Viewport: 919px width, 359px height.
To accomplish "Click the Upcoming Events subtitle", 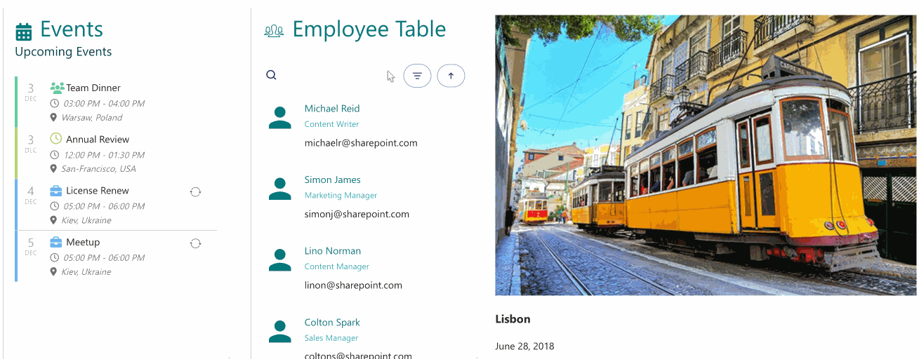I will (63, 52).
